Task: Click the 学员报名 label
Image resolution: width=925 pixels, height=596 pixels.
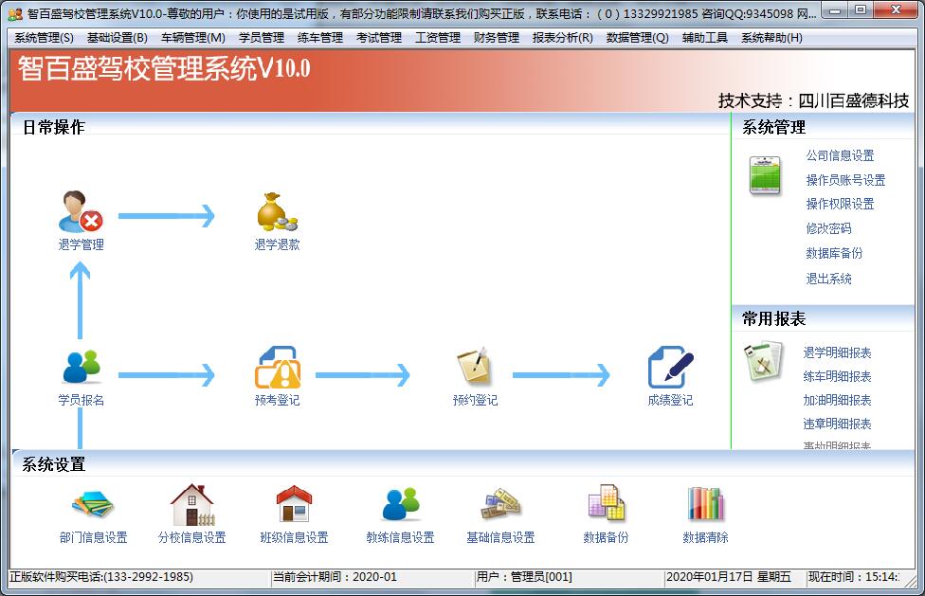Action: (x=82, y=400)
